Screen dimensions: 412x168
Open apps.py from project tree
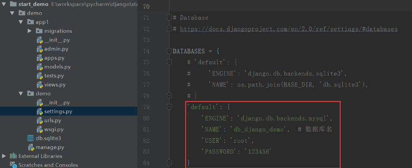[55, 58]
